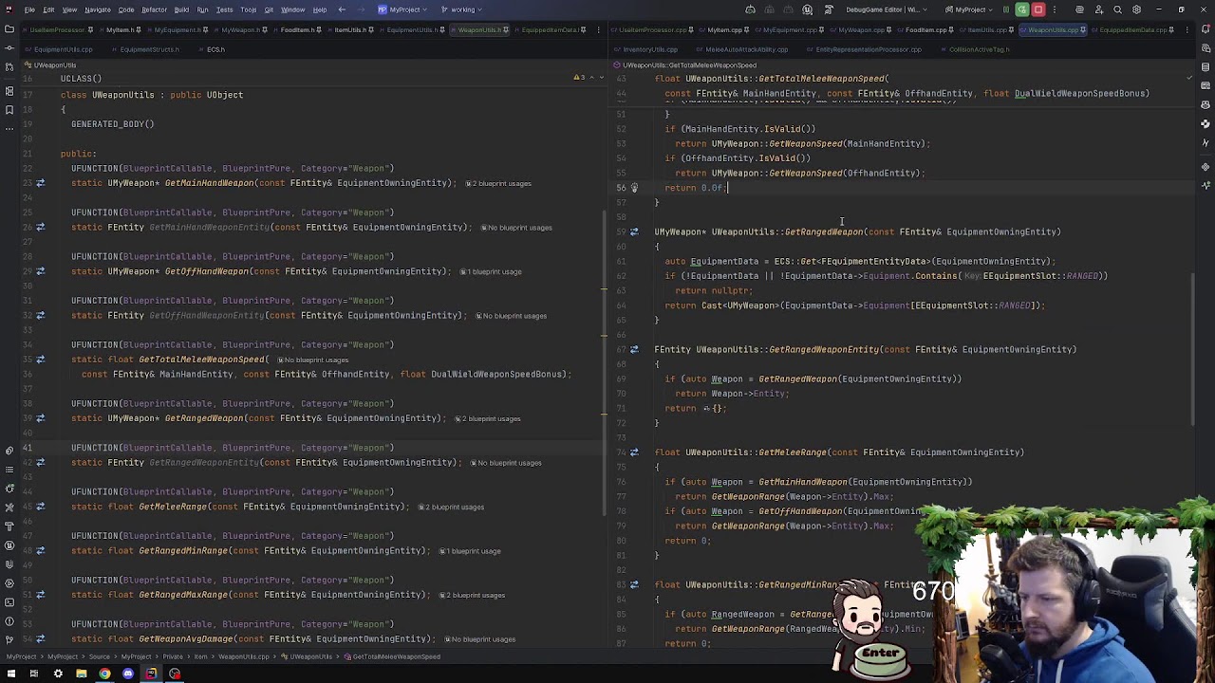Open the EquipmentStructs.h tab
This screenshot has height=683, width=1215.
[150, 49]
